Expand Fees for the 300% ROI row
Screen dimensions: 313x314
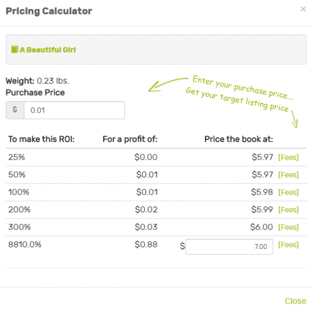click(x=288, y=227)
